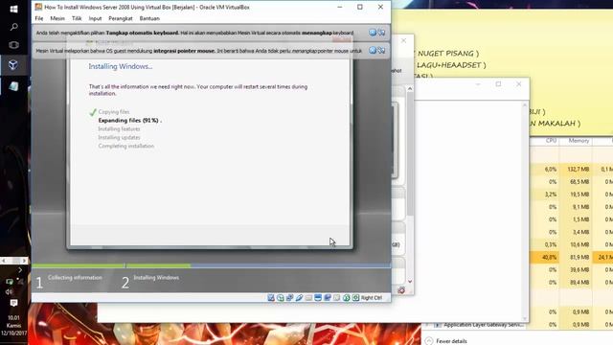This screenshot has width=613, height=345.
Task: Open the Action Center notification icon
Action: [x=13, y=303]
